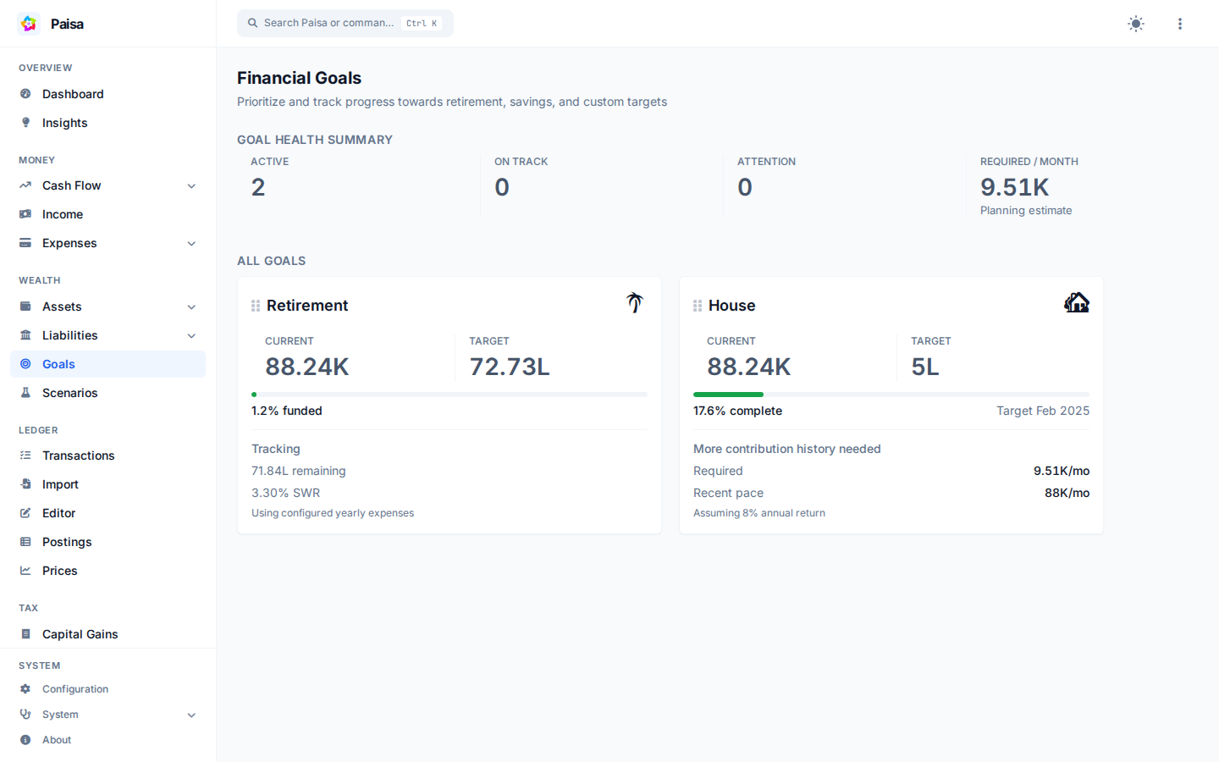Click the Income money icon
This screenshot has height=762, width=1219.
(25, 214)
